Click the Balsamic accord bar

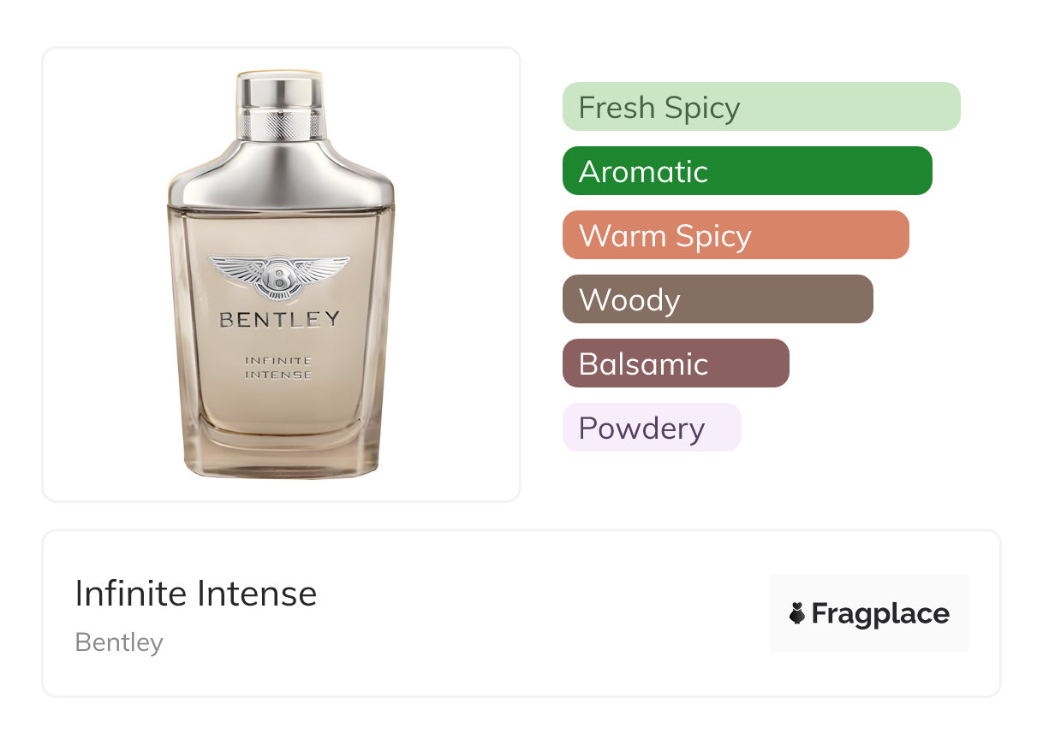pos(675,364)
